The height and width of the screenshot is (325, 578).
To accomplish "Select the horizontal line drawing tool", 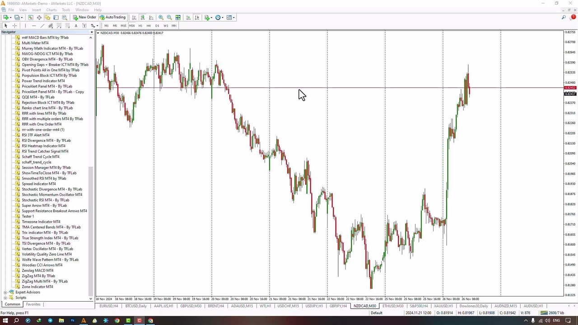I will pyautogui.click(x=33, y=26).
